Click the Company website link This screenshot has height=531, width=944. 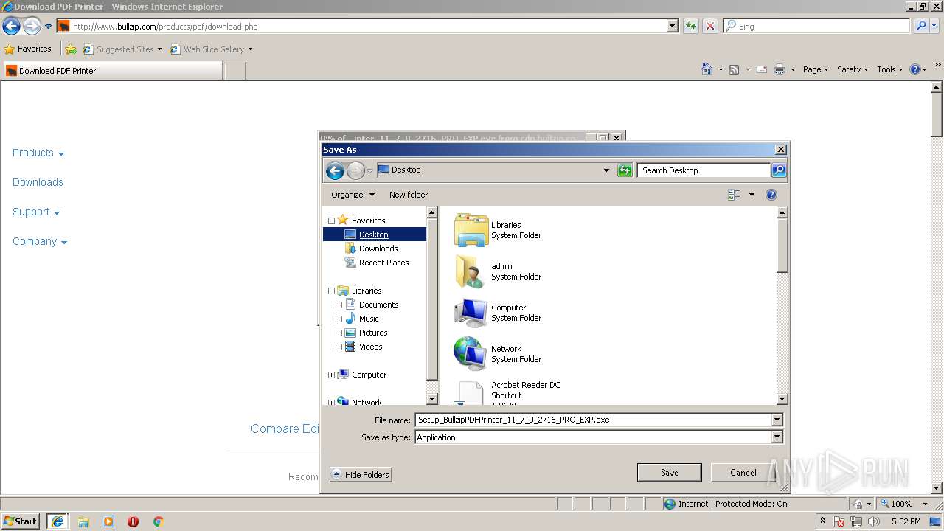click(x=39, y=241)
